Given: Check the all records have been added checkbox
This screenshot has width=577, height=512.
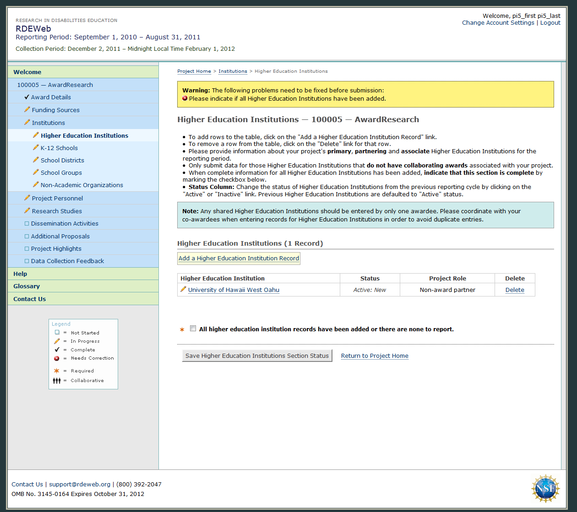Looking at the screenshot, I should click(193, 329).
